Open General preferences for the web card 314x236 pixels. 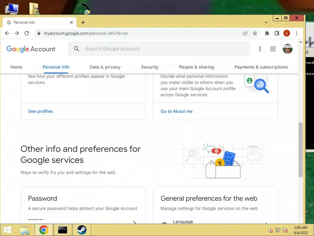tap(216, 205)
